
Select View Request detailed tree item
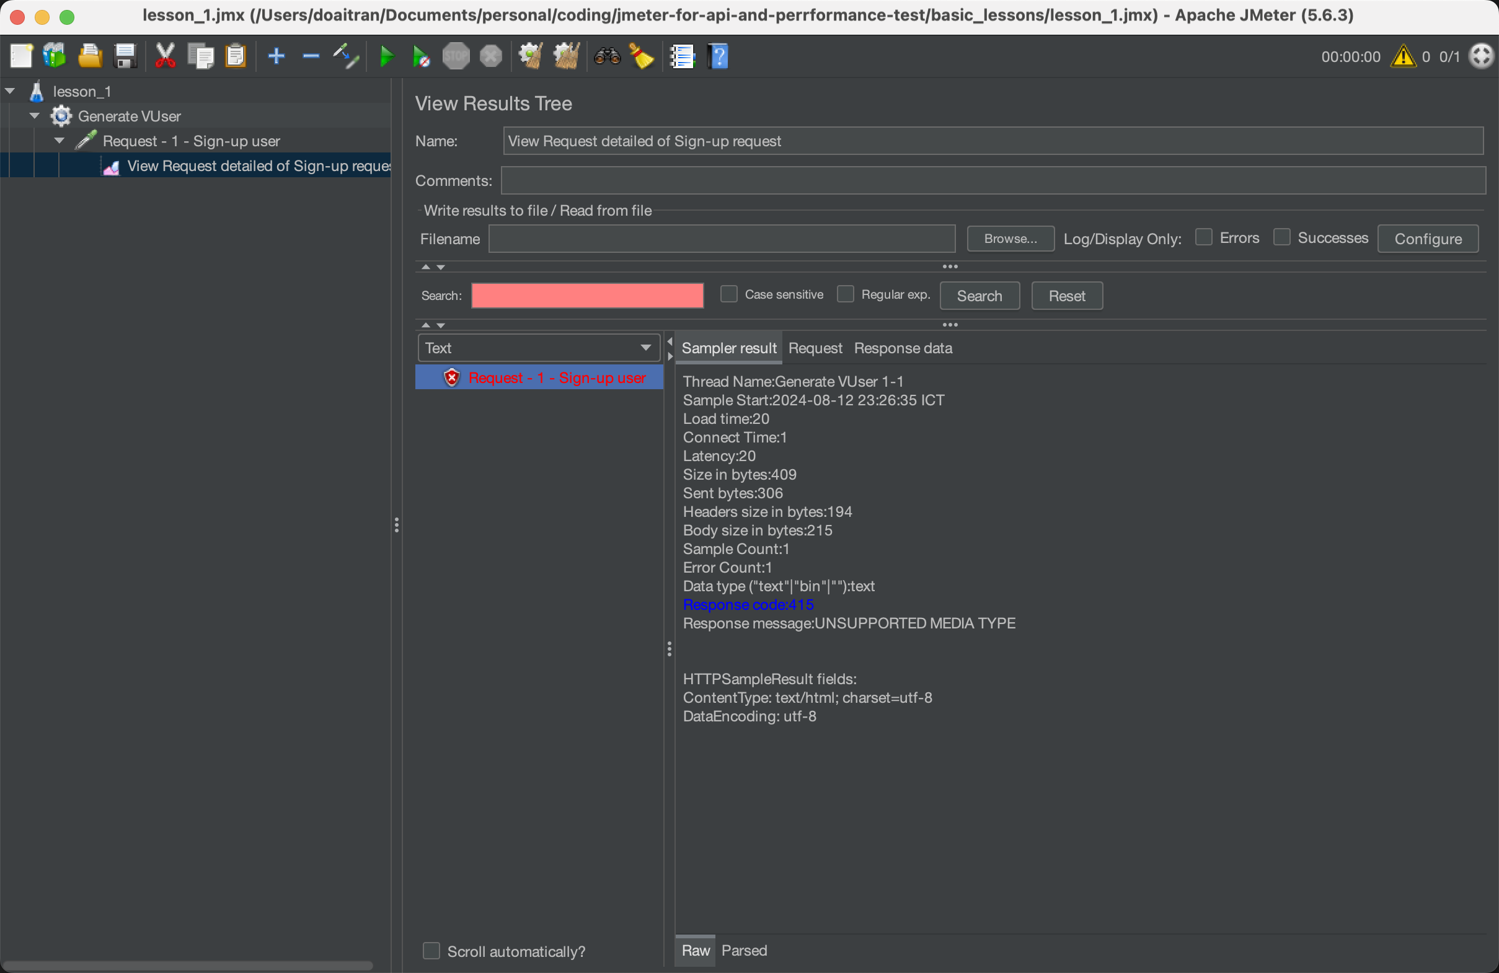click(x=245, y=165)
